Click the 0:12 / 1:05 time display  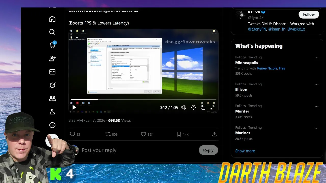(x=169, y=108)
